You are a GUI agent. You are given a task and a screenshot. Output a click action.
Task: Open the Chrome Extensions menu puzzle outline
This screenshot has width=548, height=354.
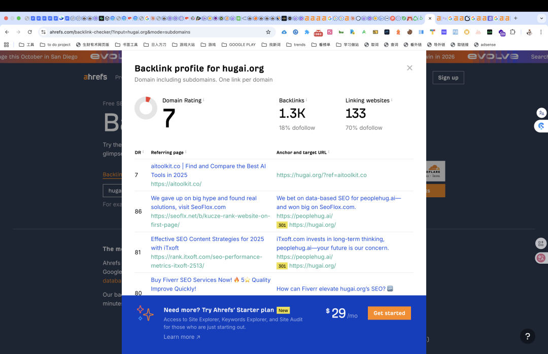[512, 32]
